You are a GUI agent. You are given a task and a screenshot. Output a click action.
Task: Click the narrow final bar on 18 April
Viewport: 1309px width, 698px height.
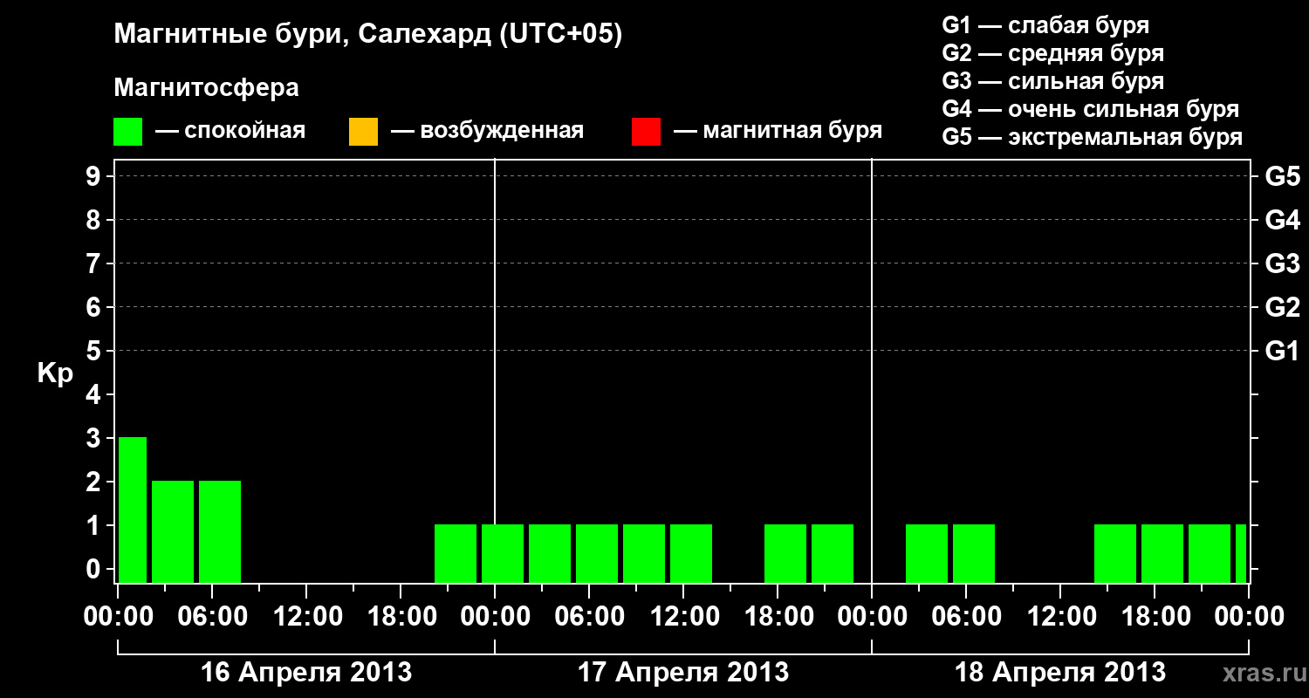1241,553
